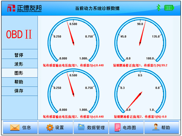This screenshot has height=136, width=182.
Task: Click label 短期燃油修正(缸组1, 传感器2)
Action: 140,65
